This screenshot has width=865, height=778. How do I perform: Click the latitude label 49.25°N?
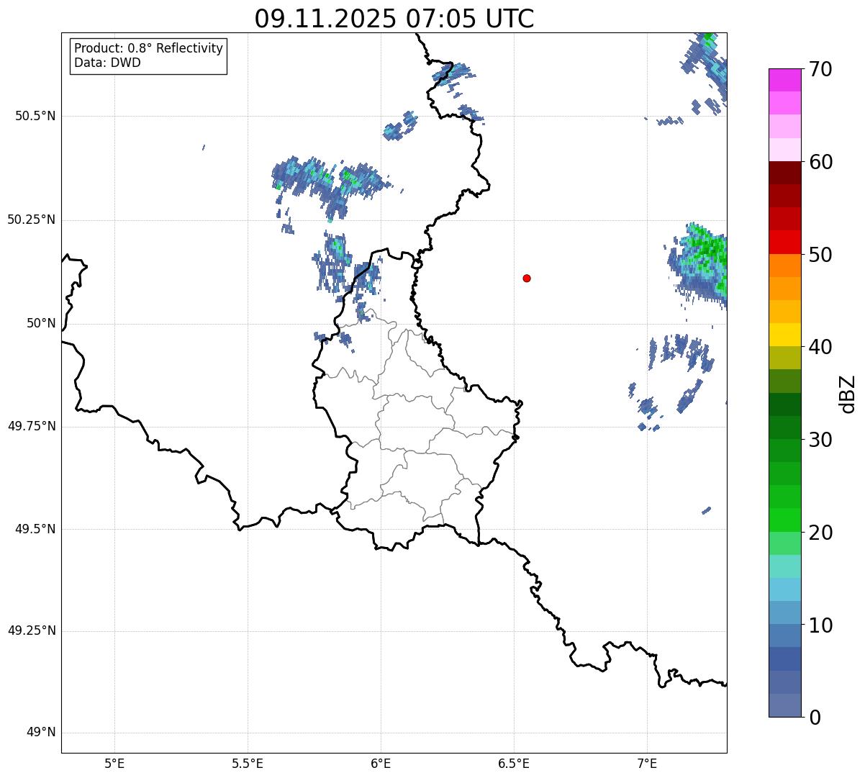coord(31,630)
